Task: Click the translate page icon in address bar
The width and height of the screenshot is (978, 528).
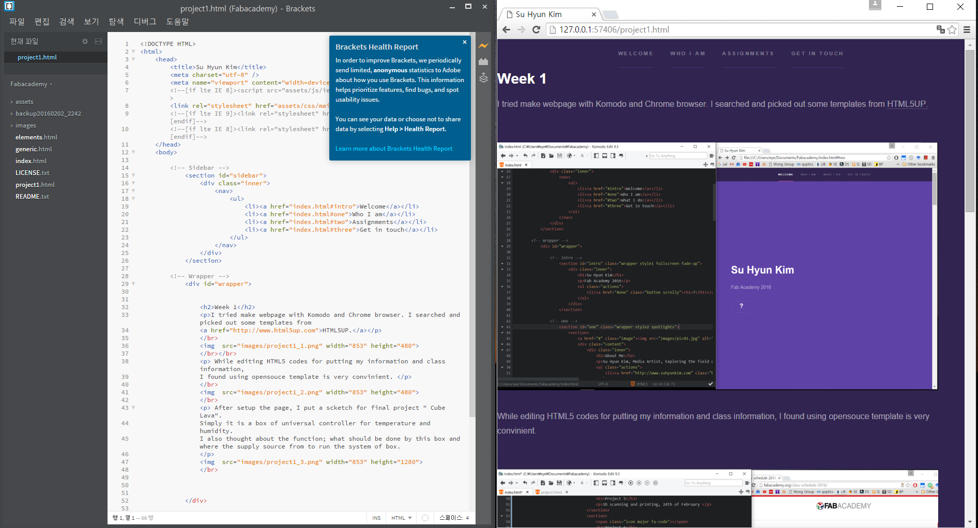Action: (x=941, y=29)
